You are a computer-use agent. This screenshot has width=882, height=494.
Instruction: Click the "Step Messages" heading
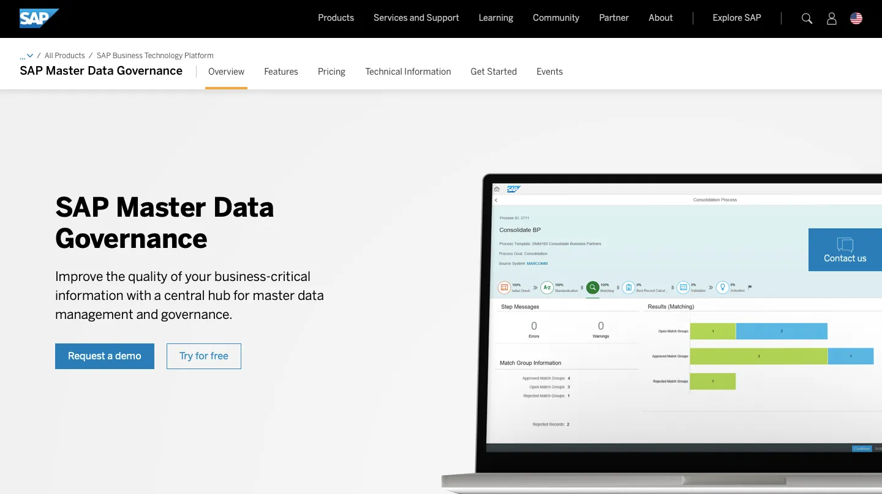[520, 307]
